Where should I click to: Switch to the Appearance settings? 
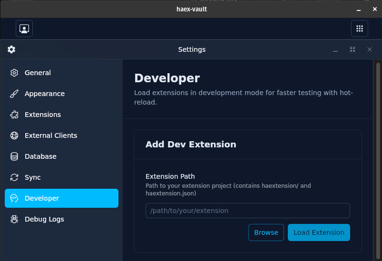pos(62,94)
